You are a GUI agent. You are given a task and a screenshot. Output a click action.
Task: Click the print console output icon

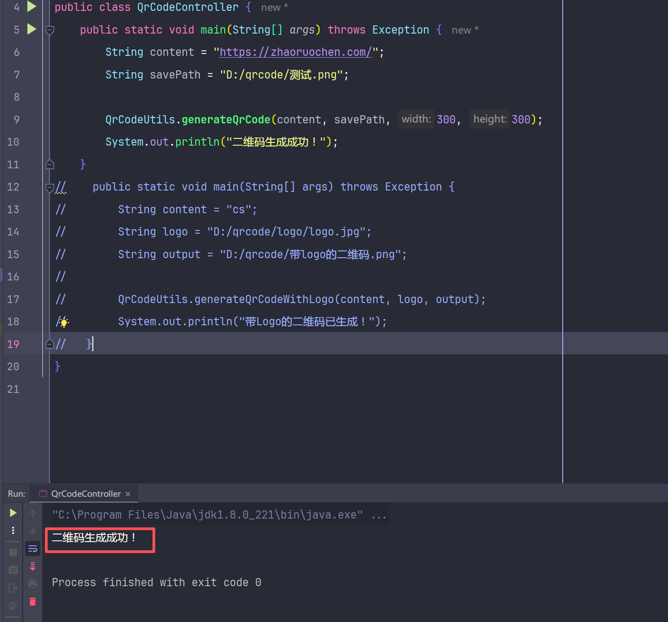(x=33, y=584)
